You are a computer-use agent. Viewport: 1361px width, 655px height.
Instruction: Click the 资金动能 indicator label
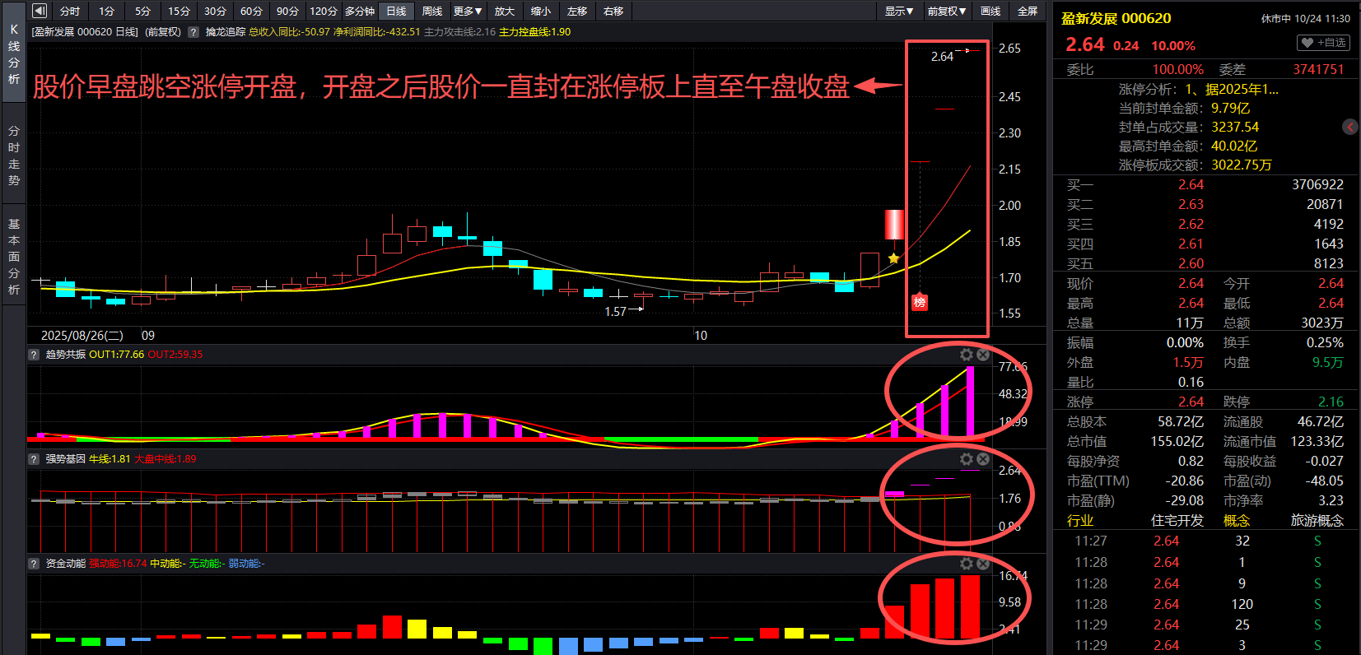(x=65, y=564)
